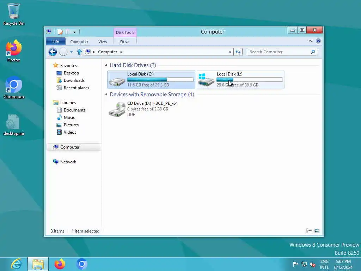The height and width of the screenshot is (271, 361).
Task: Click 11.6 GB free of 29.3 GB text
Action: click(x=148, y=85)
